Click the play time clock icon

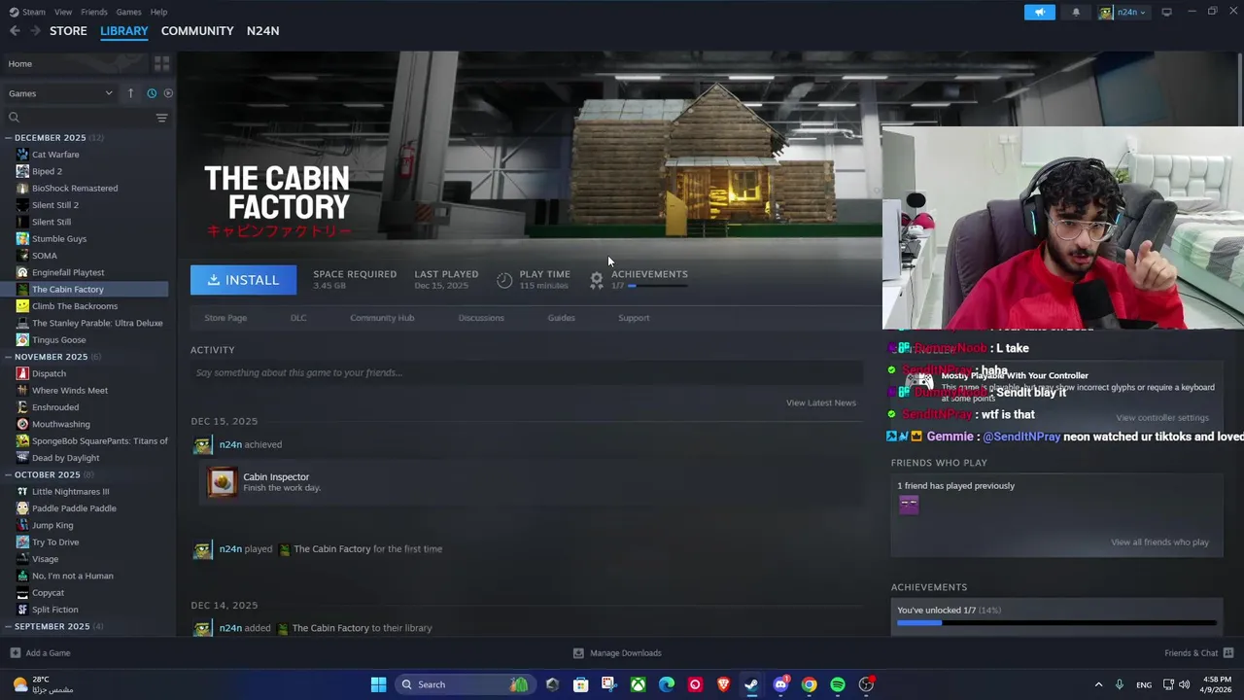click(x=504, y=280)
